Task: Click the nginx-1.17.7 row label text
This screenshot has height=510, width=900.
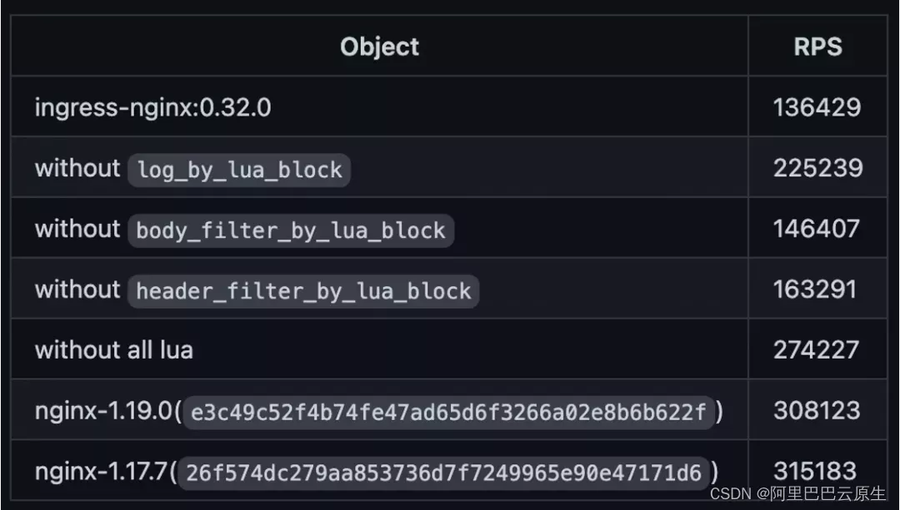Action: 103,472
